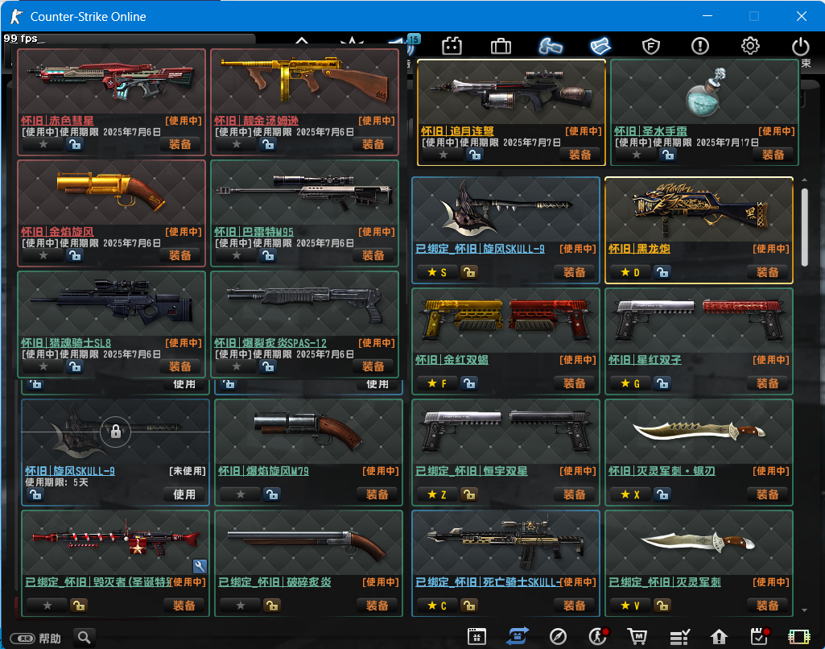Equip 怀旧|金红双蝎 with its 装备 button
The image size is (825, 649).
(x=574, y=382)
